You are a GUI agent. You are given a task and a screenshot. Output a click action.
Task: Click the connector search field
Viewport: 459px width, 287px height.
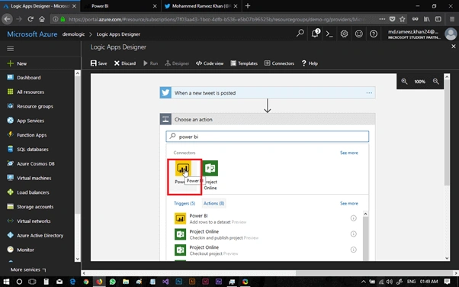(268, 137)
